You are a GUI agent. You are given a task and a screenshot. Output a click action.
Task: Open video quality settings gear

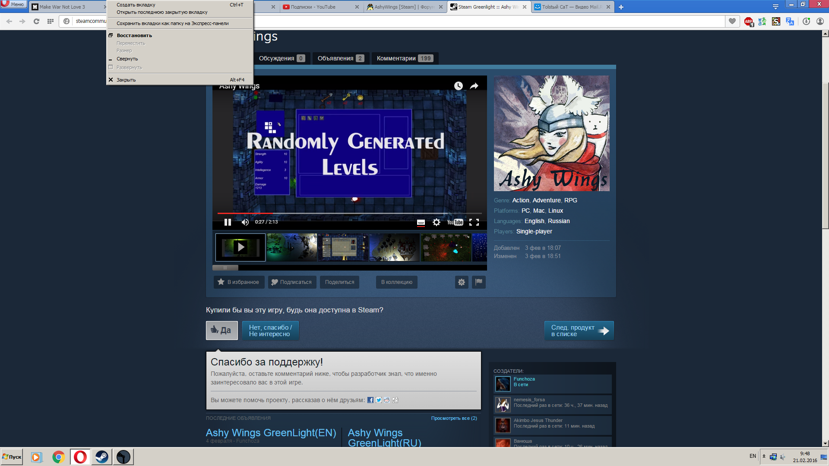click(x=437, y=222)
